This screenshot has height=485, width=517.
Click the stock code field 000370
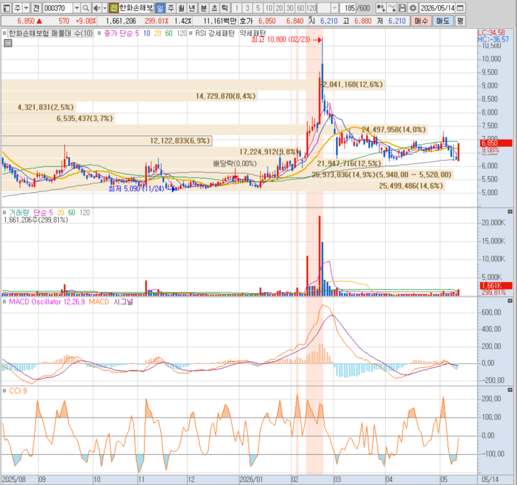pos(58,8)
